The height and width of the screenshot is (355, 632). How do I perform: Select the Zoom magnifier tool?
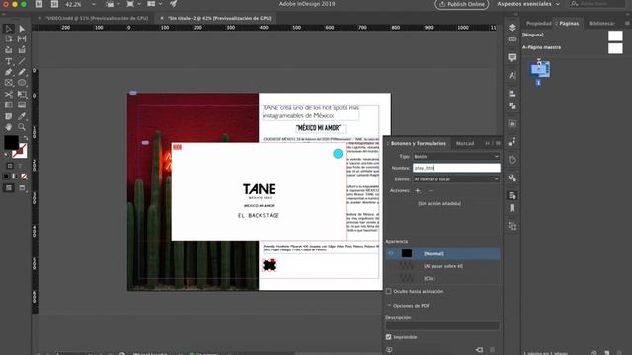[x=22, y=127]
